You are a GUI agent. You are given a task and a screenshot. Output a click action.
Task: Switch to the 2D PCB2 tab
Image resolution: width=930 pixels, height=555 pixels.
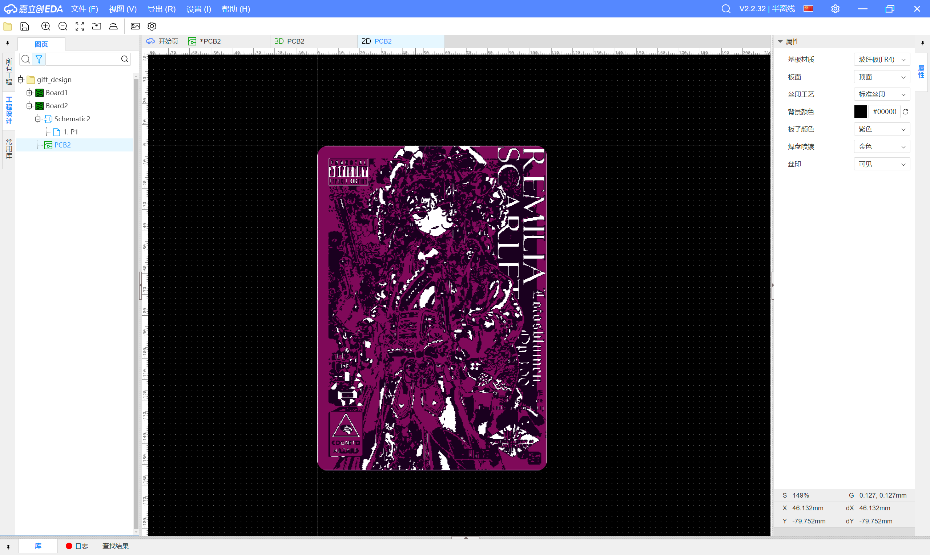[x=401, y=41]
